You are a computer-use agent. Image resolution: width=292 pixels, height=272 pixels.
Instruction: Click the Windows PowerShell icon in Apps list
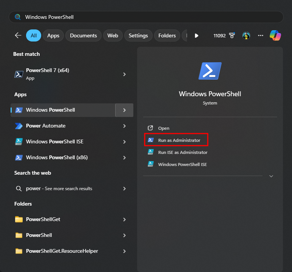coord(19,110)
